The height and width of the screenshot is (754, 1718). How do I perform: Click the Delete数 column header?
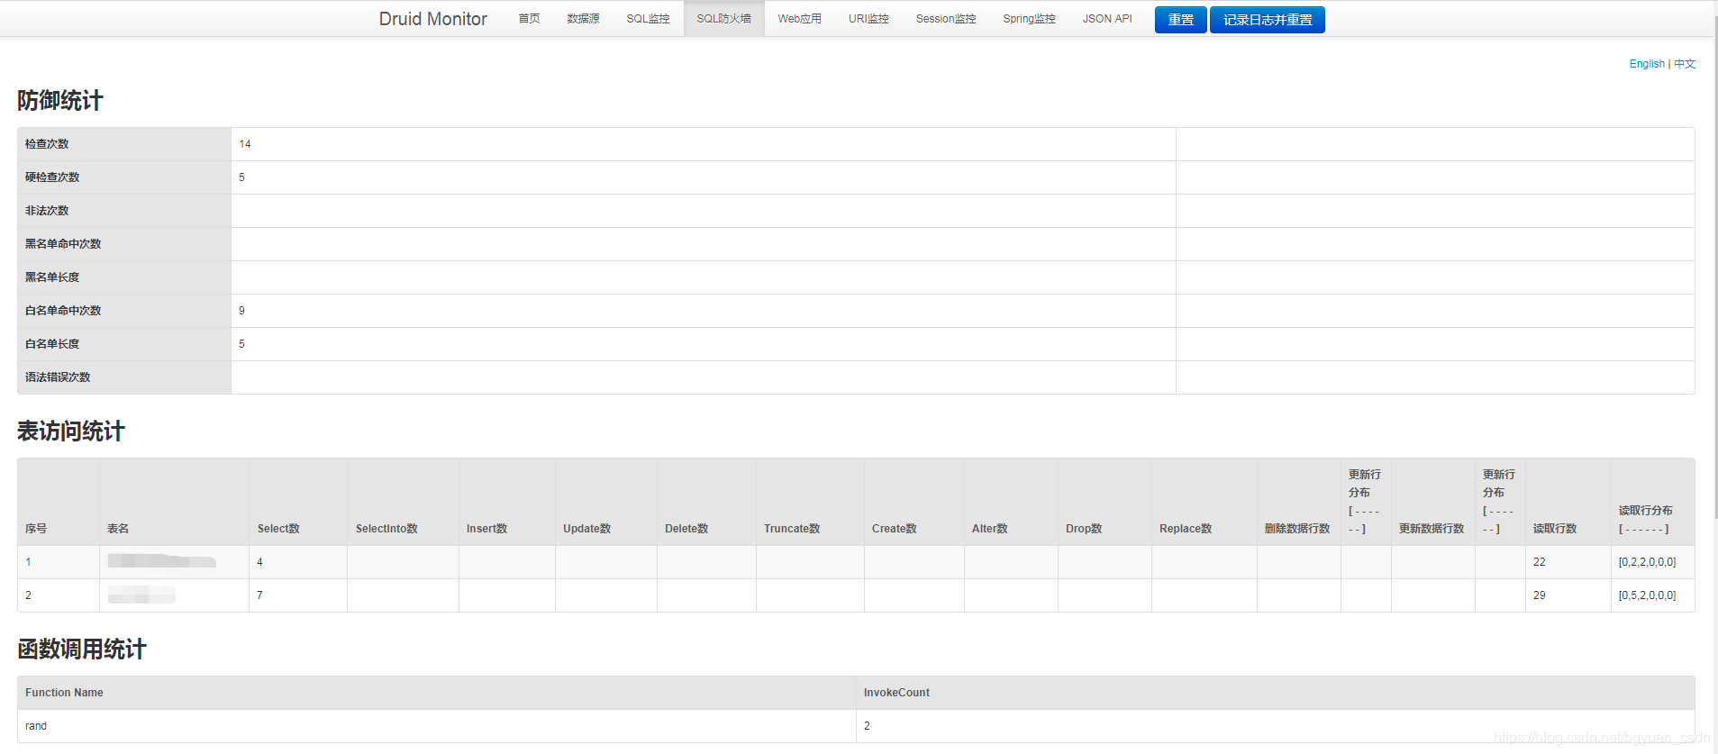point(686,529)
